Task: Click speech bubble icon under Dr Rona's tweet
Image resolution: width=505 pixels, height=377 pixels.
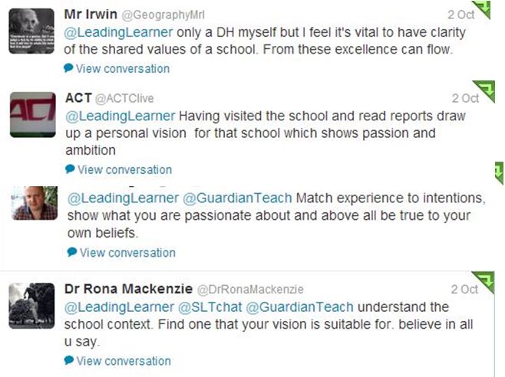Action: (70, 360)
